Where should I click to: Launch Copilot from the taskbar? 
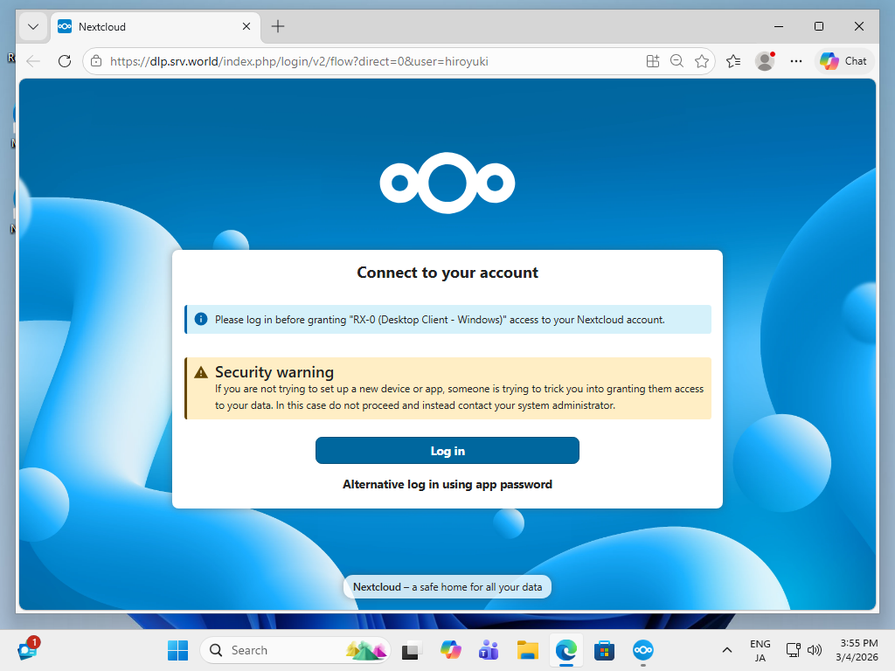tap(450, 650)
